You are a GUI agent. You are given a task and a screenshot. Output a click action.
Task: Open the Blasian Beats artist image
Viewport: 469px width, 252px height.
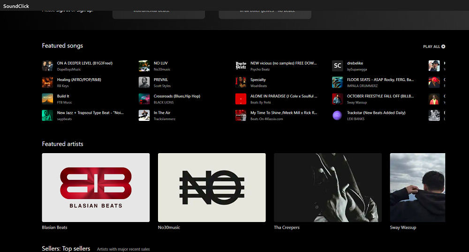(96, 187)
